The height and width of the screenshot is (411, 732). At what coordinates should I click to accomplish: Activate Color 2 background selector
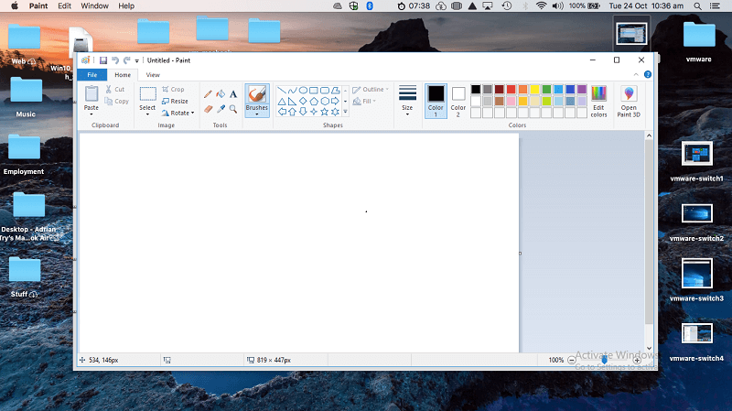[x=458, y=101]
